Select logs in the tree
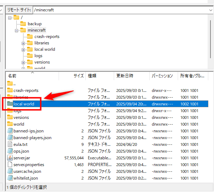The width and height of the screenshot is (214, 192). tap(38, 56)
